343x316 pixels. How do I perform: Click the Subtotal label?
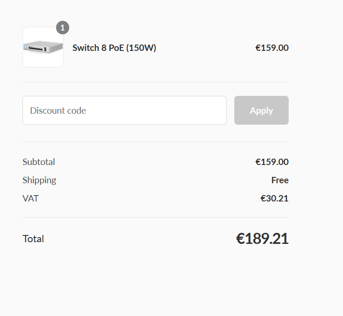(39, 162)
